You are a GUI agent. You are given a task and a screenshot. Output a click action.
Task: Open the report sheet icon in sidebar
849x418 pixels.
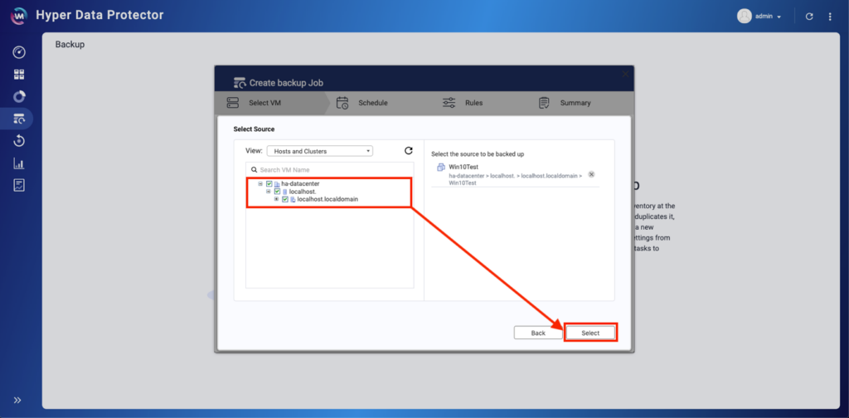click(19, 185)
